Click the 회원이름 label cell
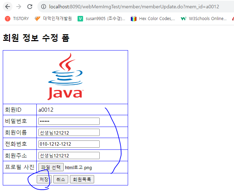Viewport: 234px width, 192px height. (20, 132)
